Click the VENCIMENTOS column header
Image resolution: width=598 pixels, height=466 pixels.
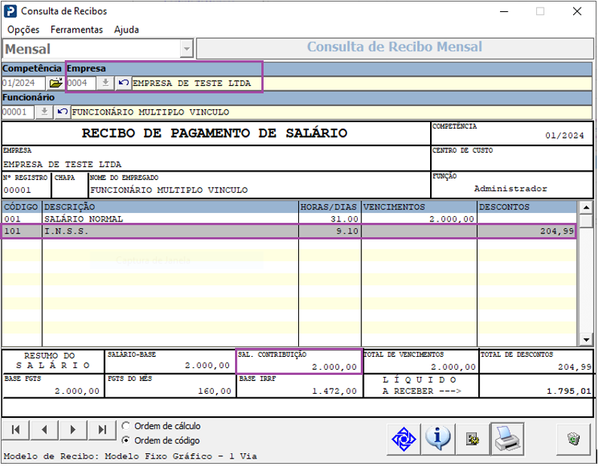point(420,207)
